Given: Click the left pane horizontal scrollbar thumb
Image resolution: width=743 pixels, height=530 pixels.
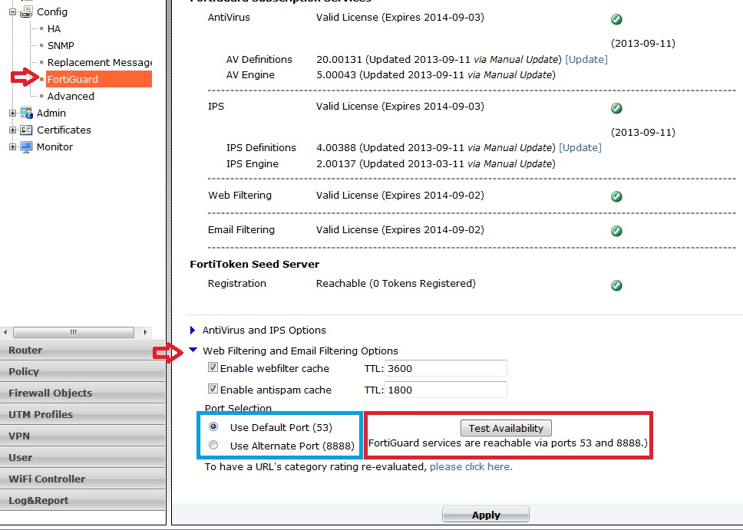Looking at the screenshot, I should click(x=74, y=332).
